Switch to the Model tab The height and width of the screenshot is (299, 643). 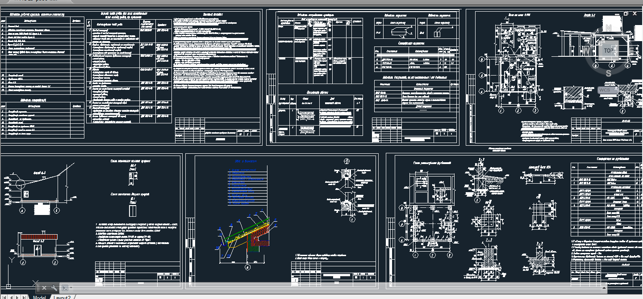tap(39, 297)
